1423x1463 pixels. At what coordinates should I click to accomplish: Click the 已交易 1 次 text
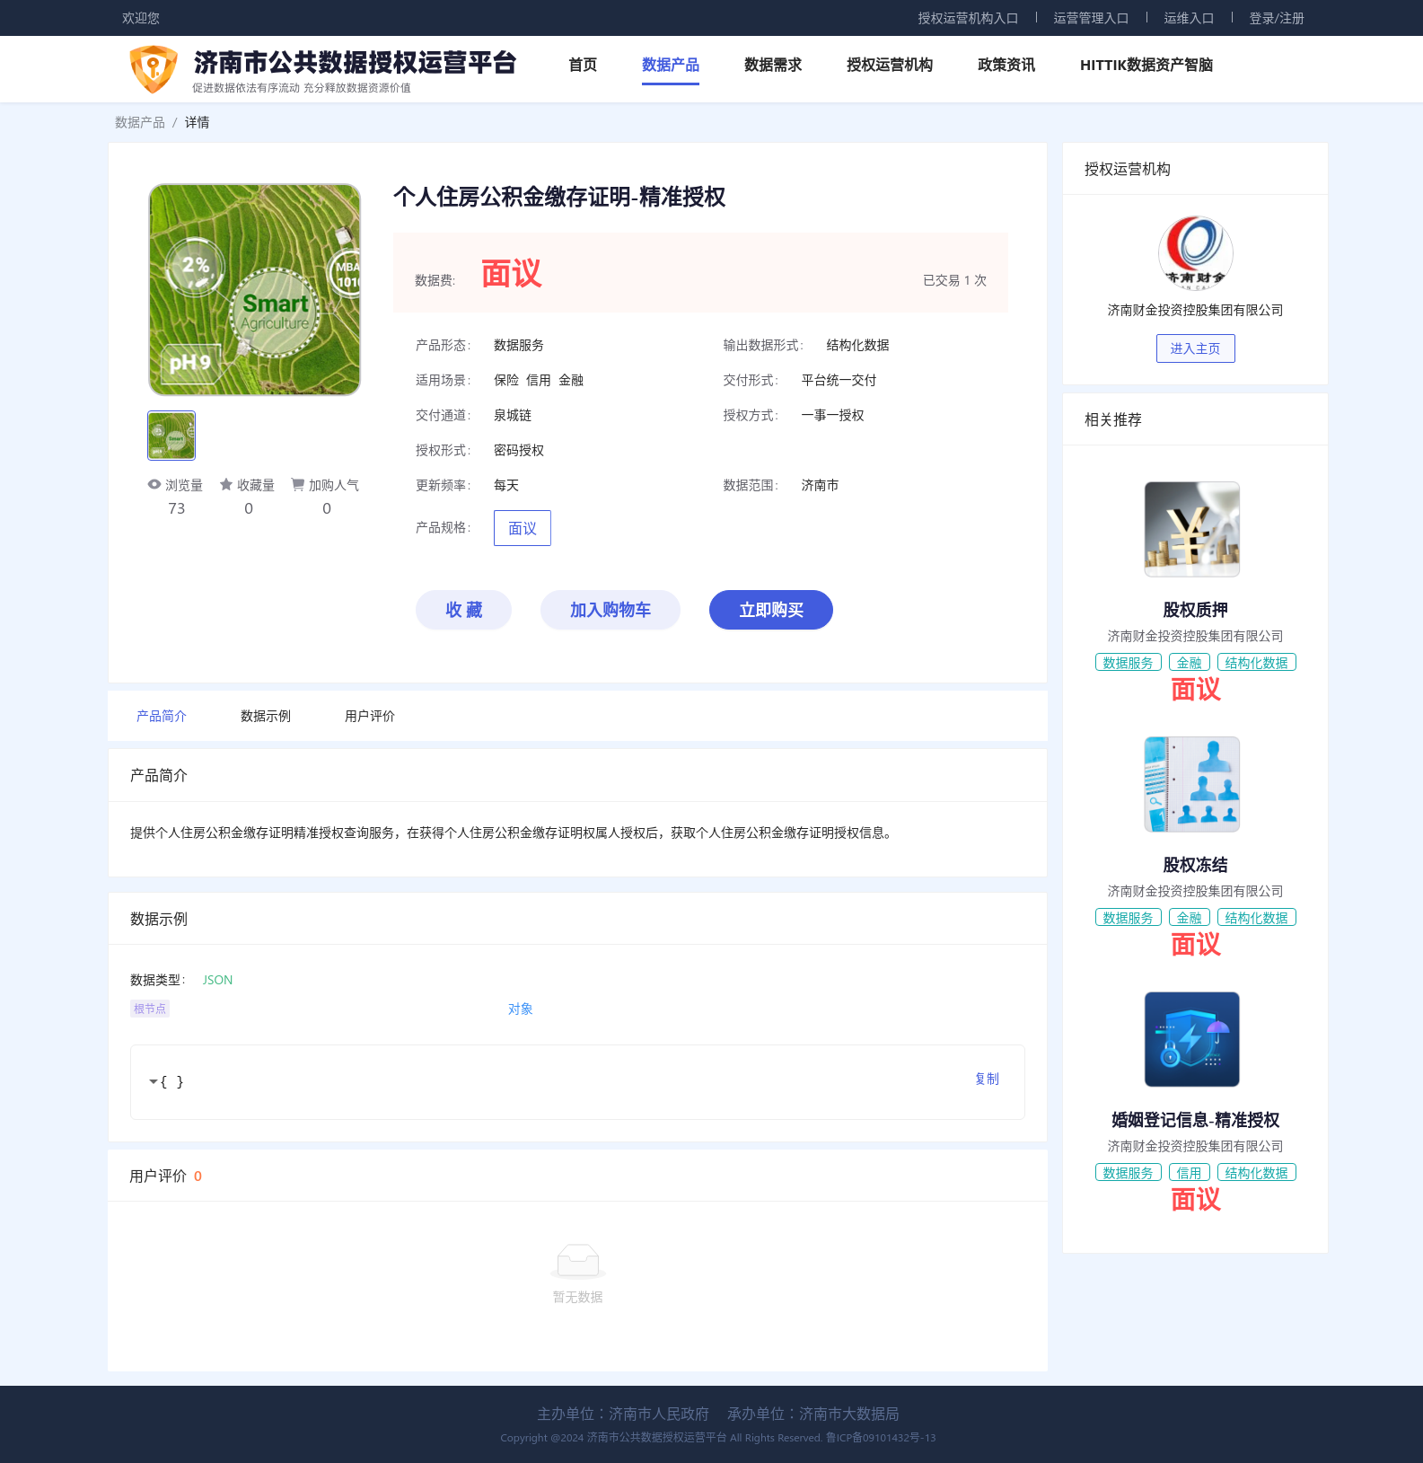(x=954, y=280)
